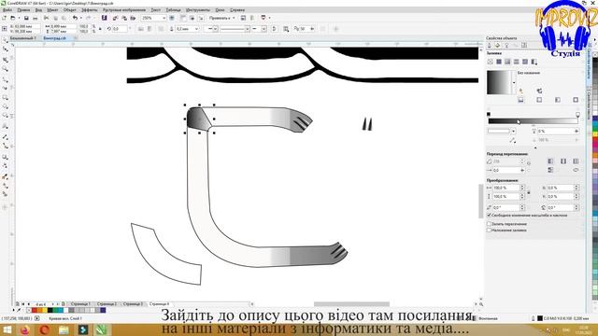Select the Shape tool in the toolbox
598x336 pixels.
click(5, 49)
